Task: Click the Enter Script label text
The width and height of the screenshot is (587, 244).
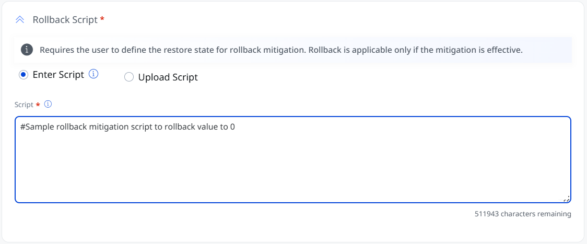Action: (x=58, y=75)
